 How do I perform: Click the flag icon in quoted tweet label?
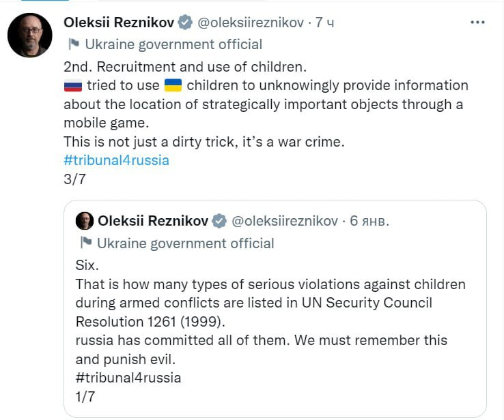(x=86, y=243)
